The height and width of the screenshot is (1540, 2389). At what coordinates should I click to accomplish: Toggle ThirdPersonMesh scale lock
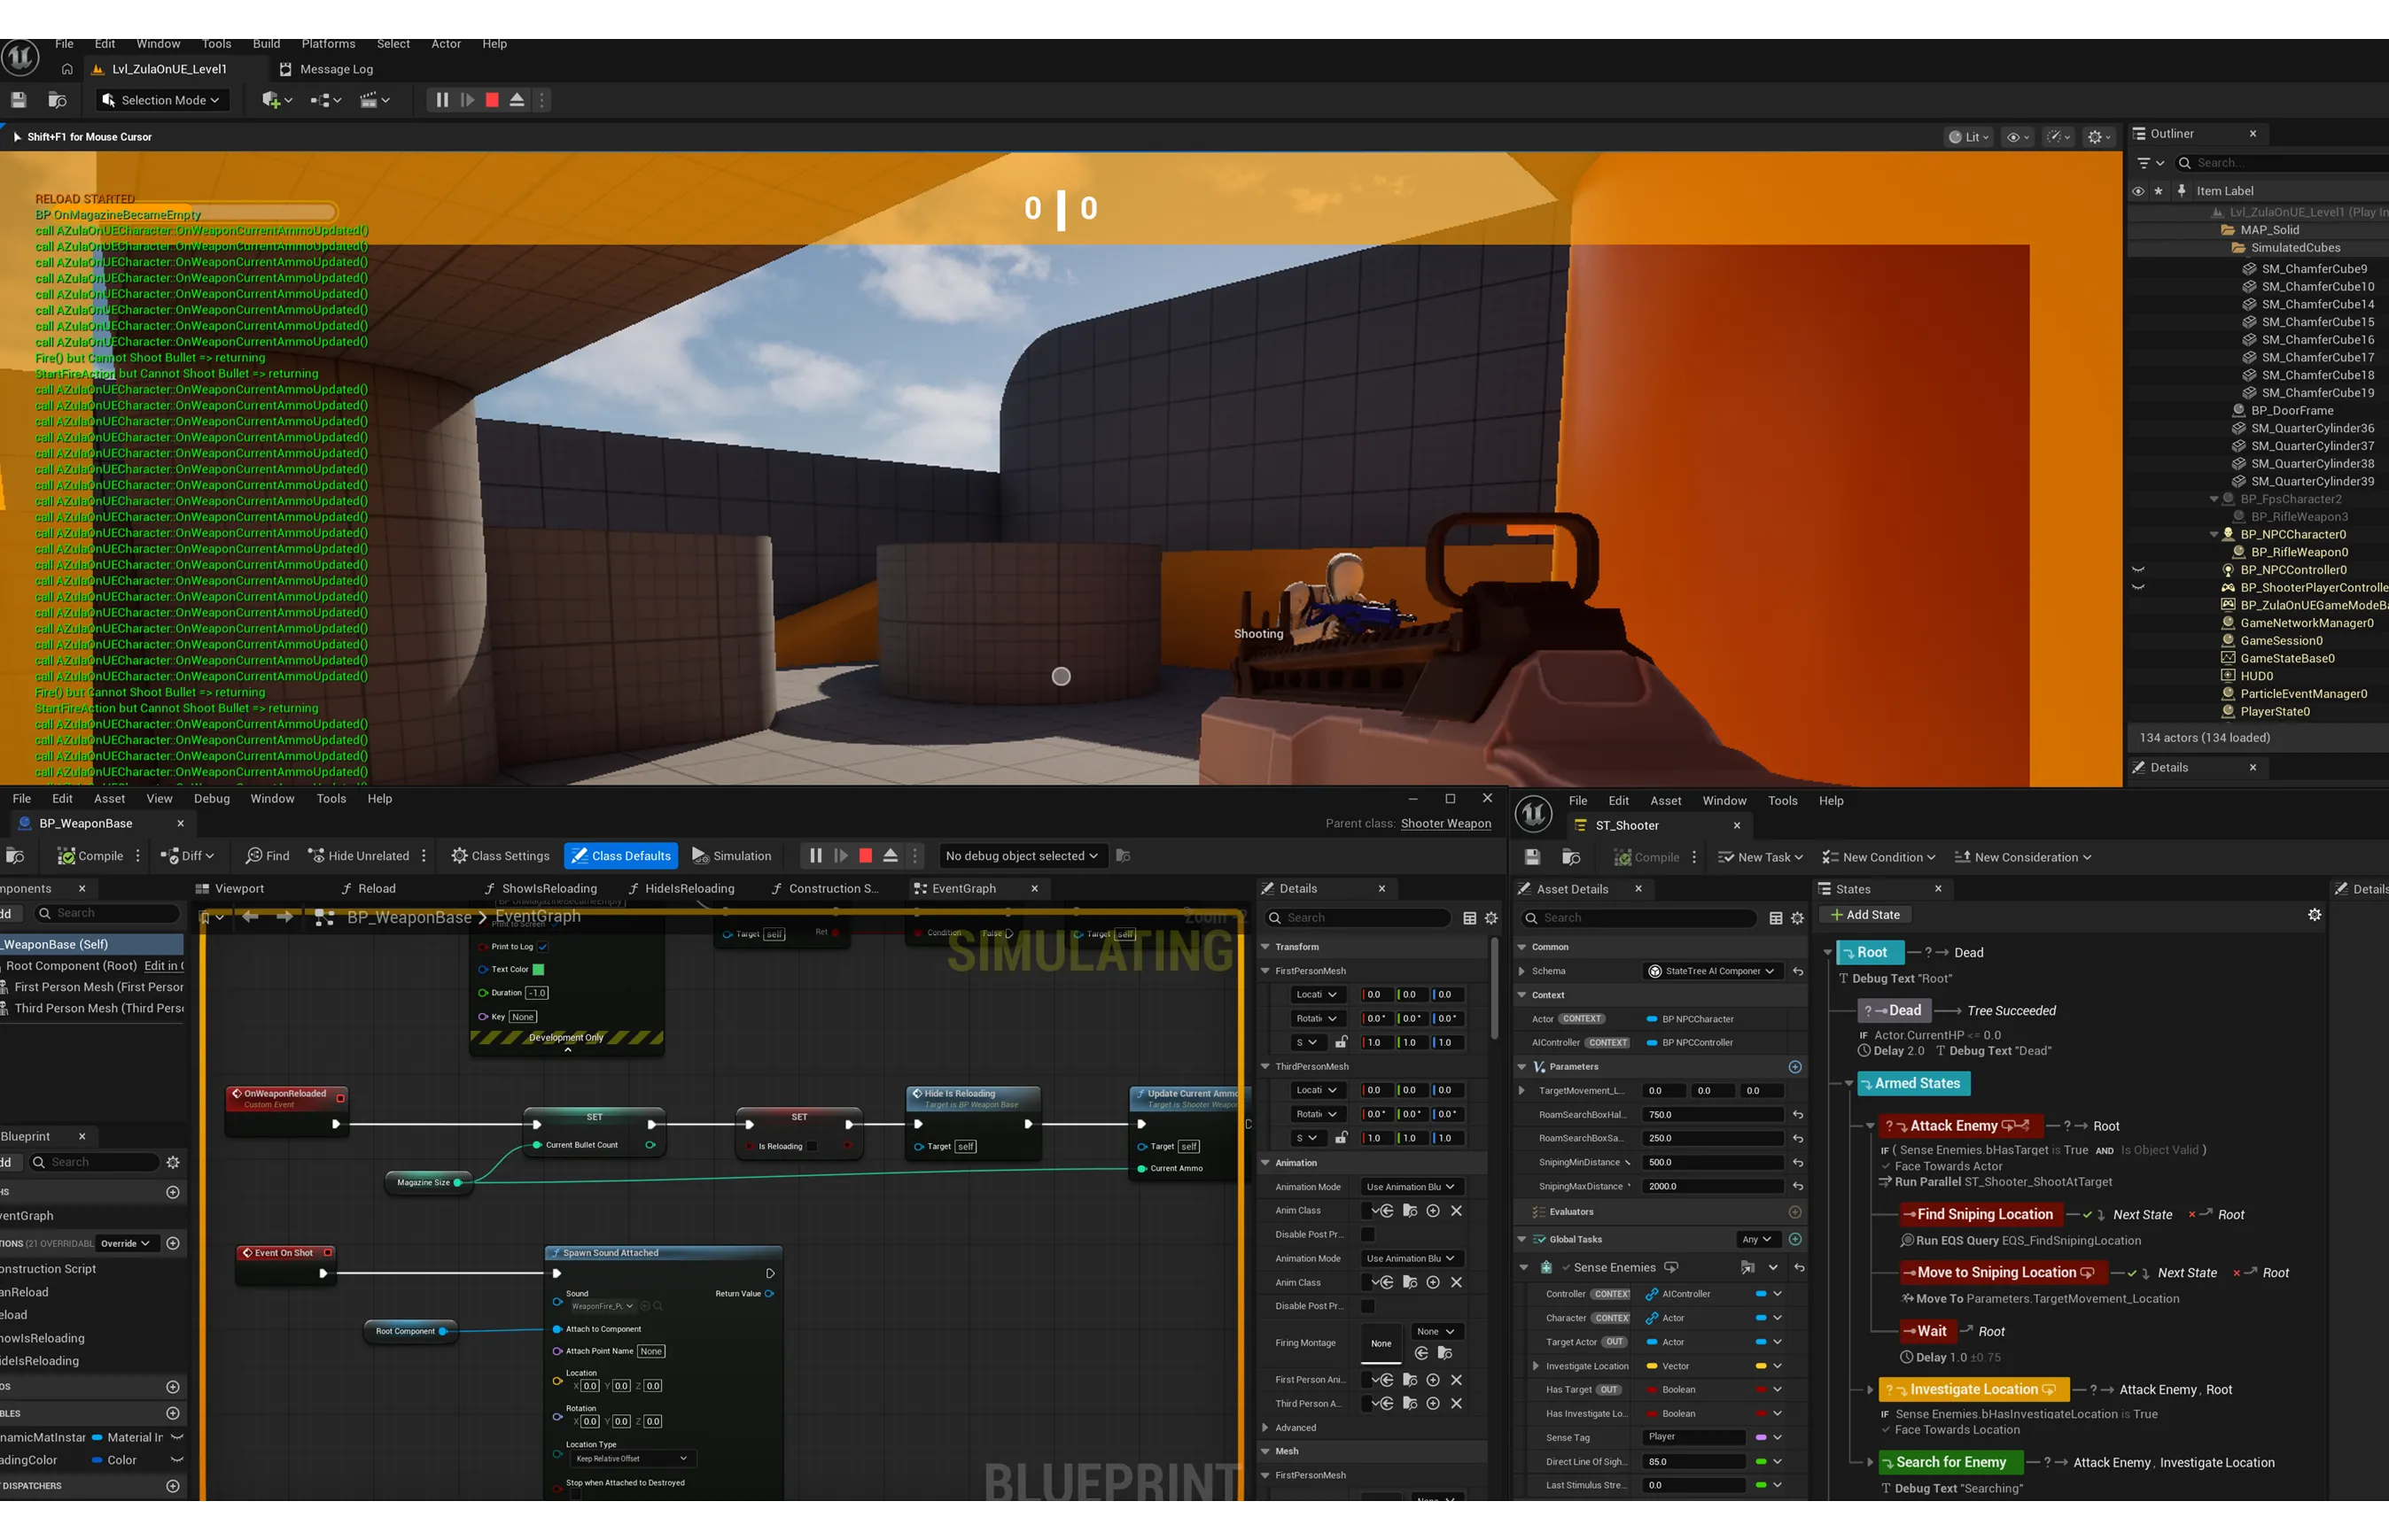click(1341, 1138)
